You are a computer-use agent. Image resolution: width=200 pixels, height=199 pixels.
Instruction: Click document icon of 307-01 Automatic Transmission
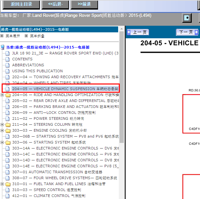click(8, 172)
